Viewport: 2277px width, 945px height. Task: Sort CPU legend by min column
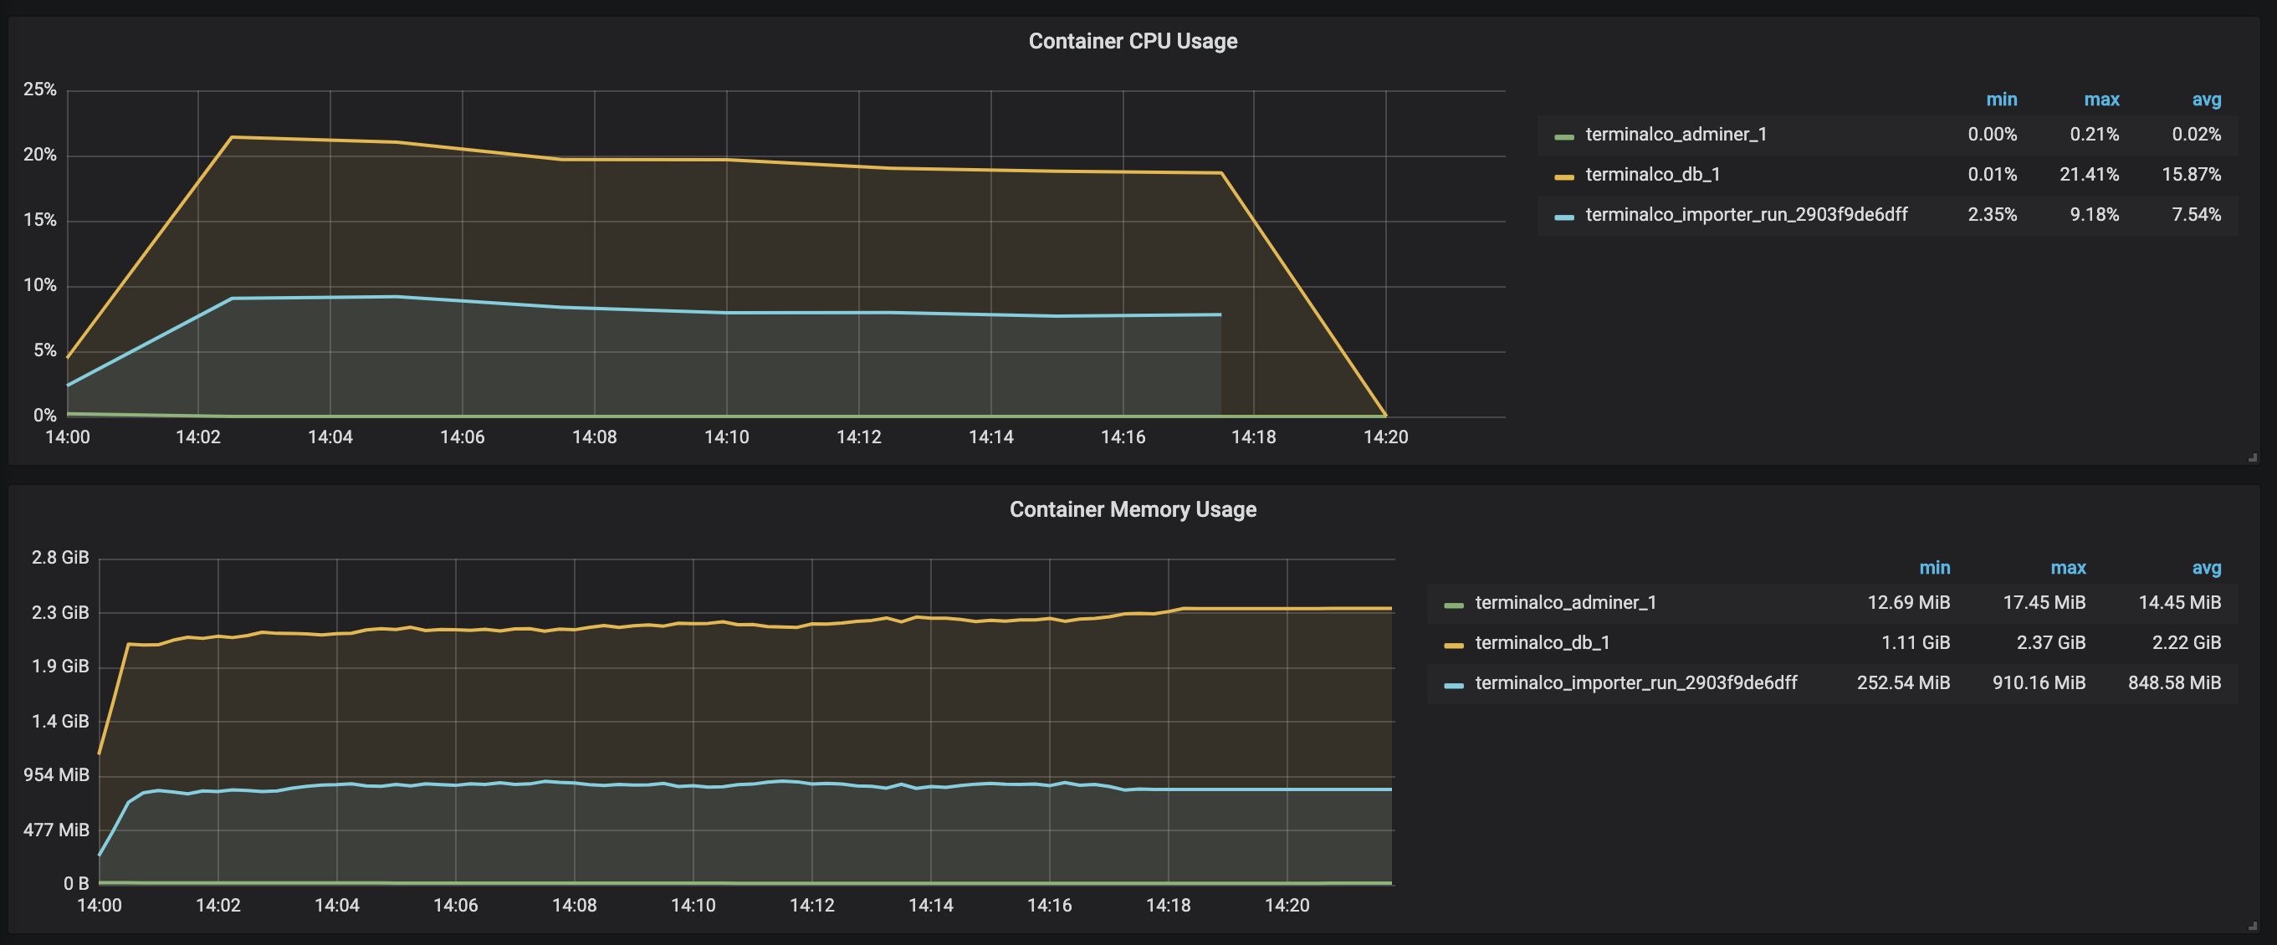pyautogui.click(x=2000, y=100)
